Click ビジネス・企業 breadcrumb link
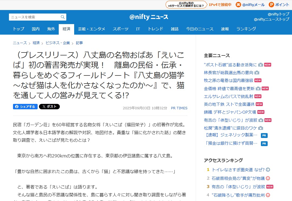Viewport: 292px width, 201px height. tap(58, 43)
